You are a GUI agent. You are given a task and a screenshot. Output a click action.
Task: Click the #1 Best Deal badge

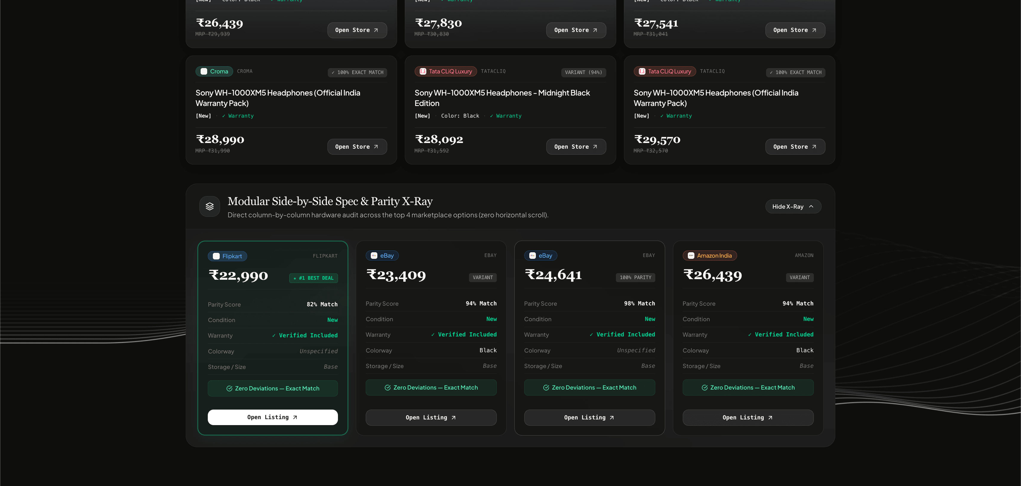[x=313, y=278]
